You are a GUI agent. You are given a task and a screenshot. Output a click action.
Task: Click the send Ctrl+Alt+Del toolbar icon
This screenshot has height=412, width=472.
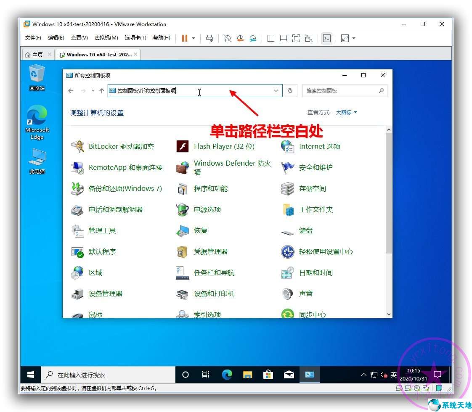(x=209, y=38)
